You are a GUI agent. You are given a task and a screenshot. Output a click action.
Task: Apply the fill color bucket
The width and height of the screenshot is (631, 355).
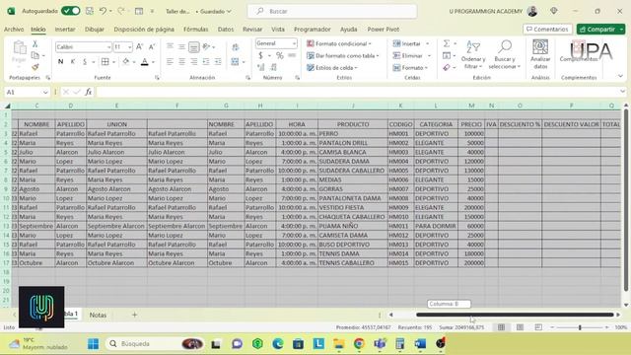125,61
